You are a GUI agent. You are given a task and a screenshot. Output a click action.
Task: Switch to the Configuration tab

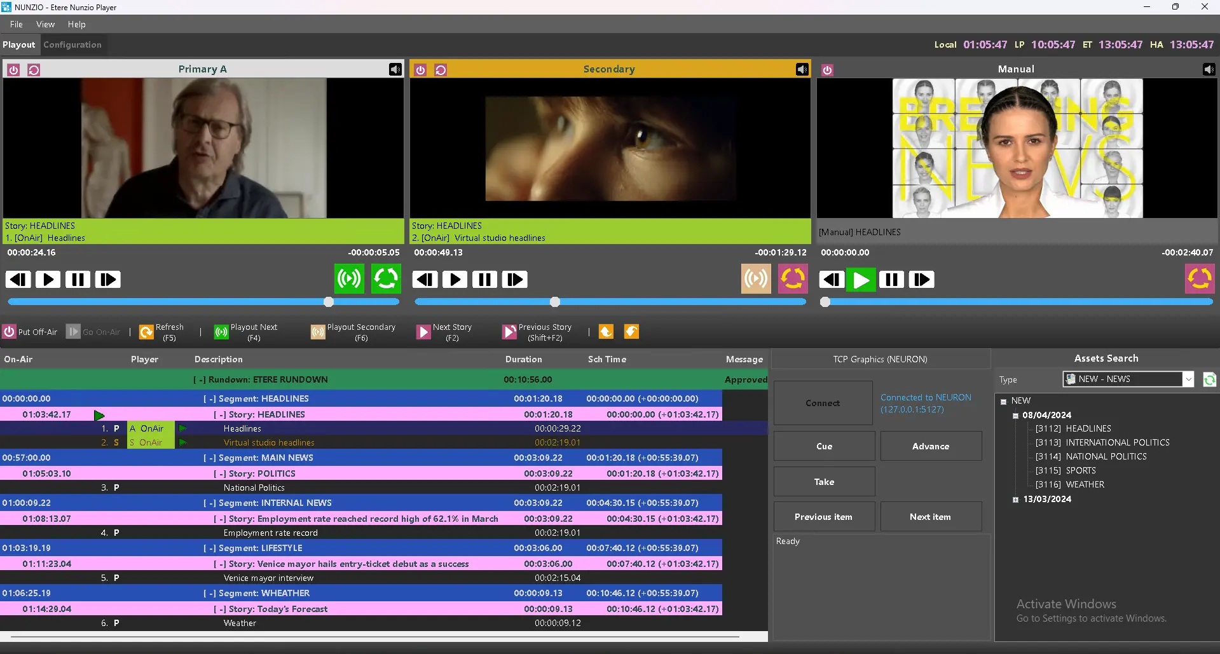[72, 45]
